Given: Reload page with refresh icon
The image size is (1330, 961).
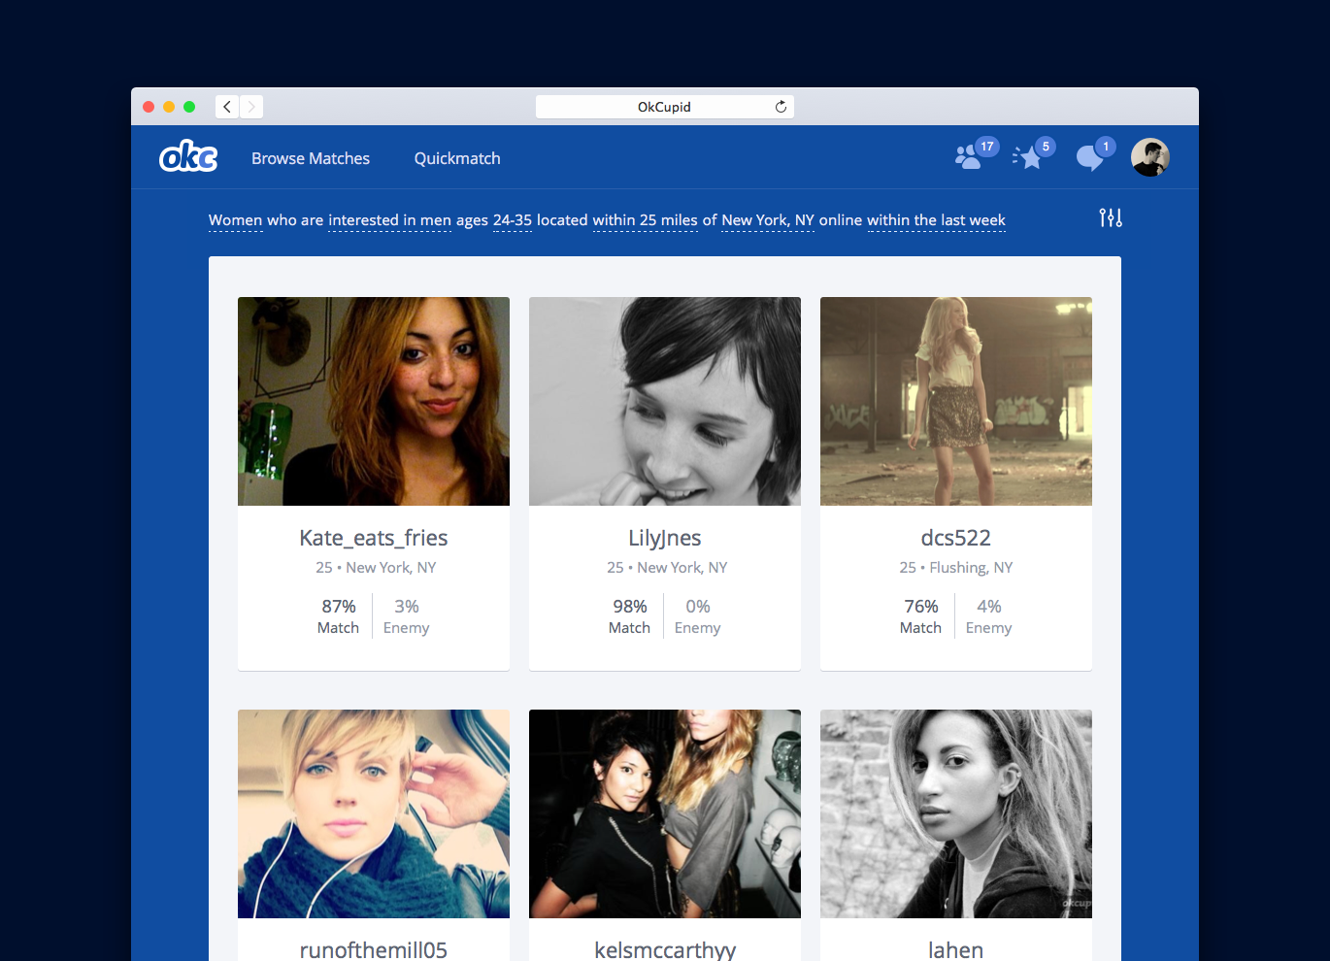Looking at the screenshot, I should coord(781,107).
